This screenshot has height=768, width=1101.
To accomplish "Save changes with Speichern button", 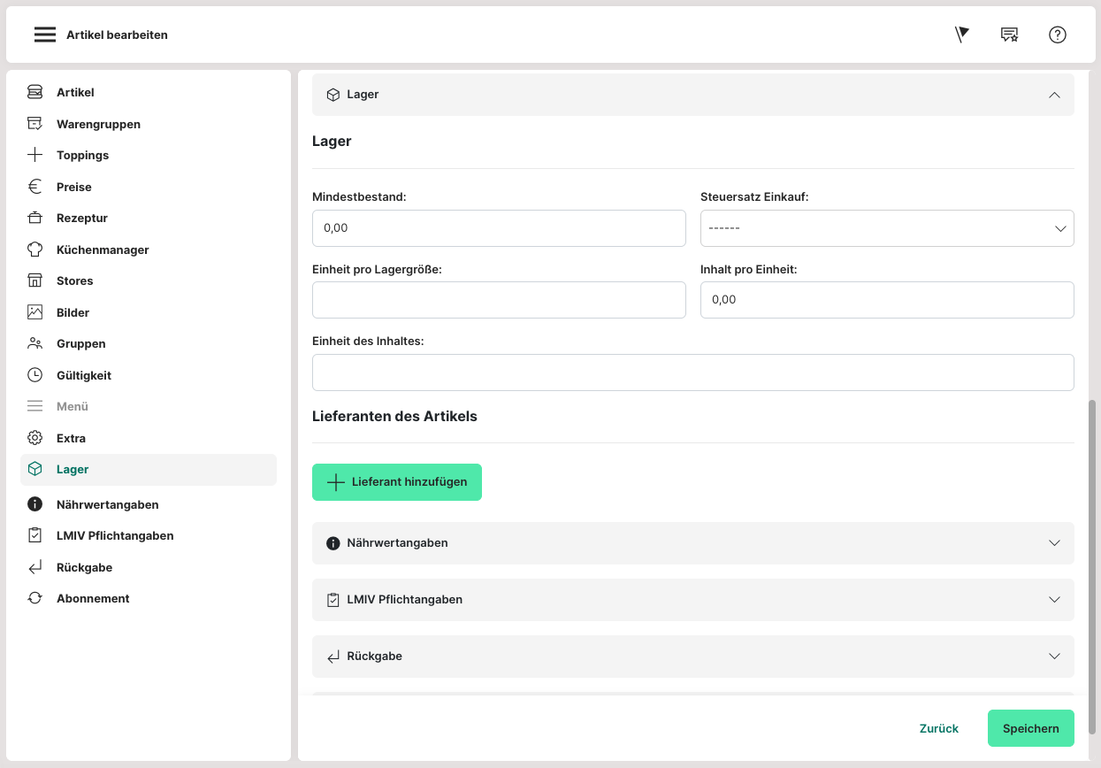I will coord(1030,728).
